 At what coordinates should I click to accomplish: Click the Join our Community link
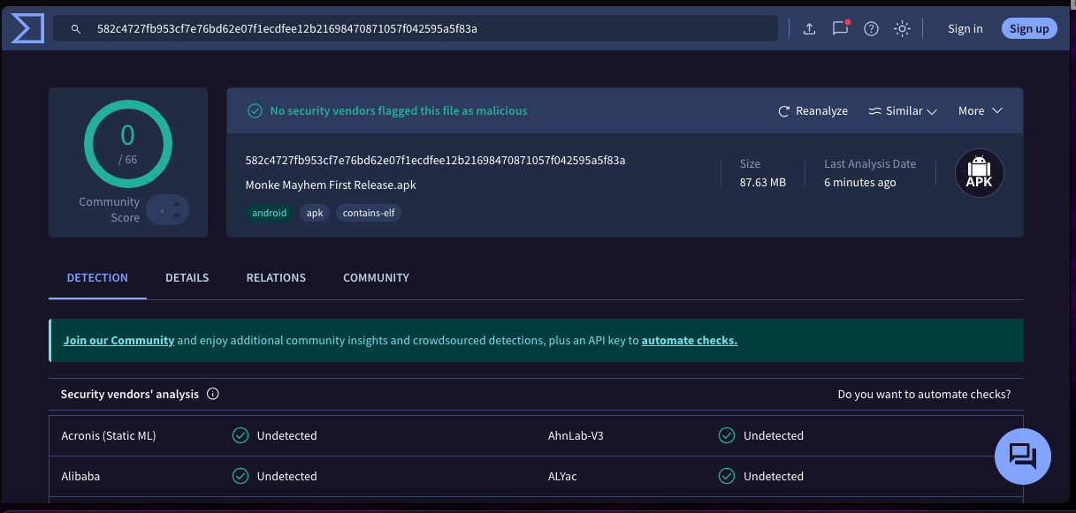click(x=118, y=341)
